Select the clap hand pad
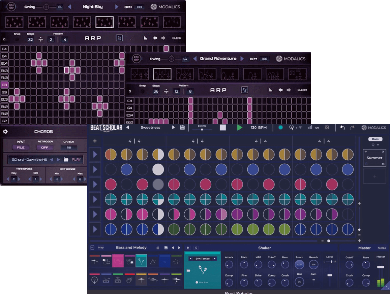 coord(129,280)
